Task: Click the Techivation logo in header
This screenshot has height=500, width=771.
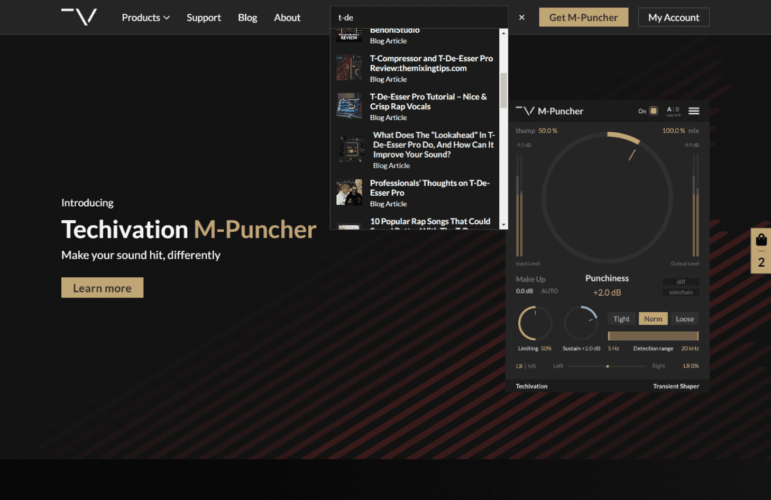Action: tap(79, 17)
